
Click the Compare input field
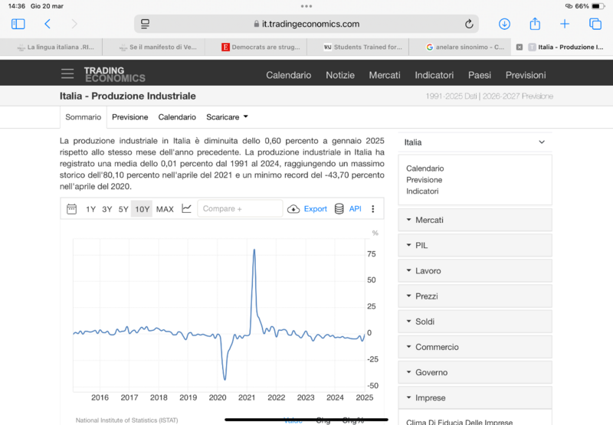click(x=240, y=209)
